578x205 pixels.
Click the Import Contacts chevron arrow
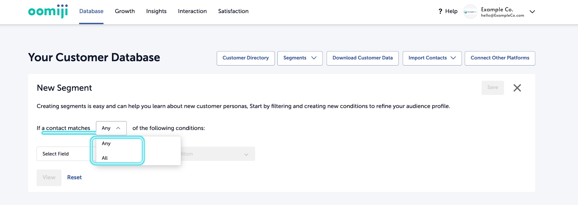click(x=453, y=58)
